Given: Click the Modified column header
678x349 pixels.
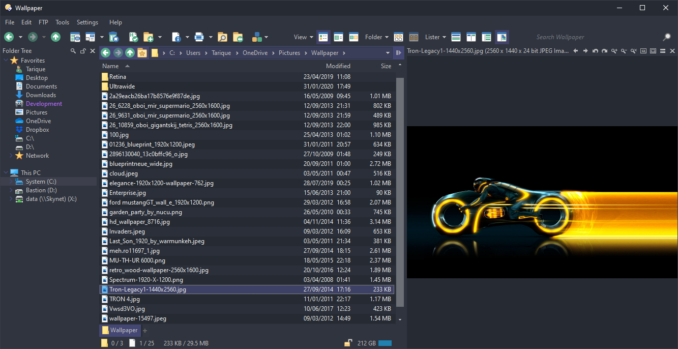Looking at the screenshot, I should (x=338, y=66).
